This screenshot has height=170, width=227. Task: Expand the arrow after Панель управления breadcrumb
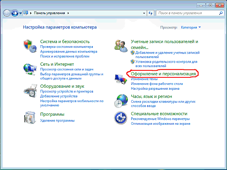68,13
